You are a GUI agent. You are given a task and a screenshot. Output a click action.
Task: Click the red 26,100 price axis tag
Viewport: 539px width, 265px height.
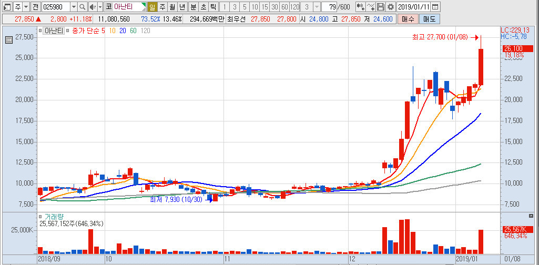[517, 48]
